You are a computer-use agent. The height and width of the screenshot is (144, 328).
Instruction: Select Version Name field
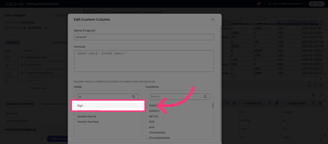(87, 116)
